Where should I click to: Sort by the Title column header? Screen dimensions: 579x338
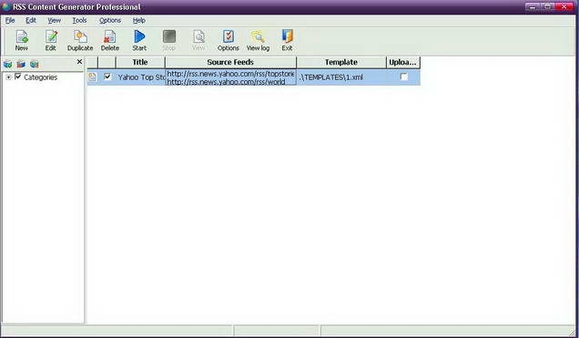(x=140, y=63)
